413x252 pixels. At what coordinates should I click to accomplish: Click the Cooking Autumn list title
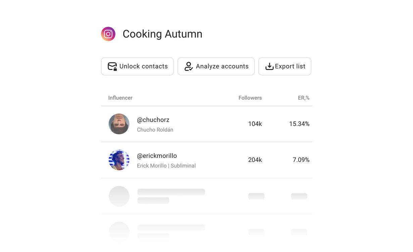coord(163,34)
